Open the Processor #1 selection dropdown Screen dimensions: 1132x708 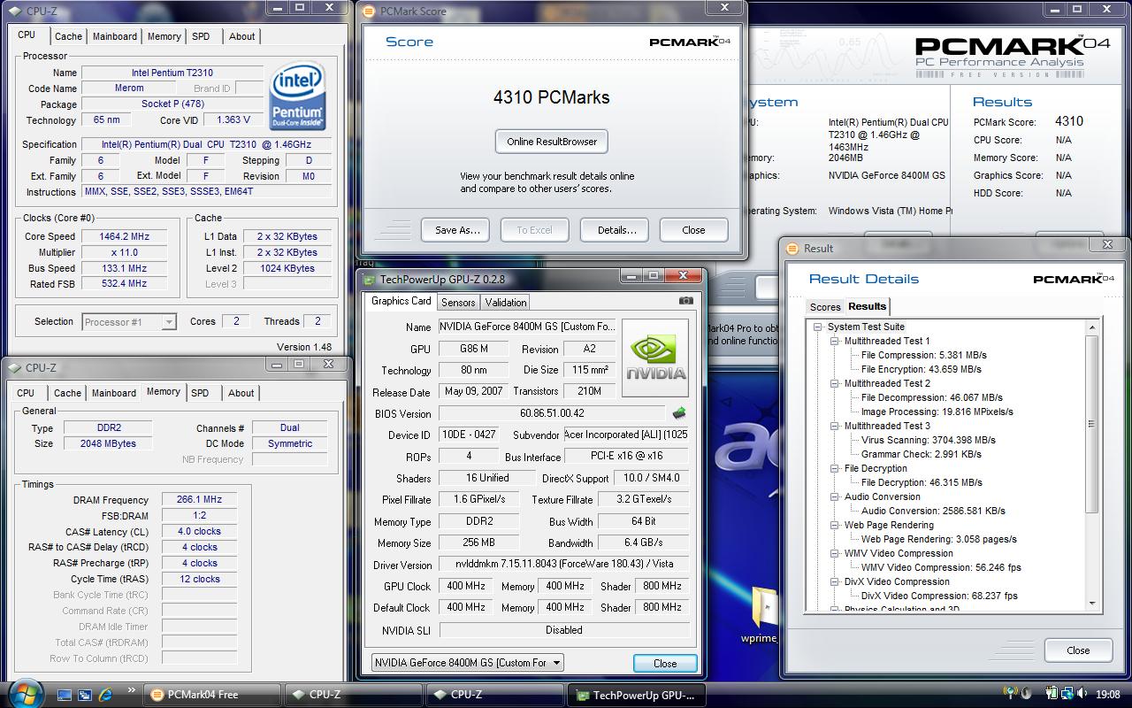pyautogui.click(x=129, y=322)
